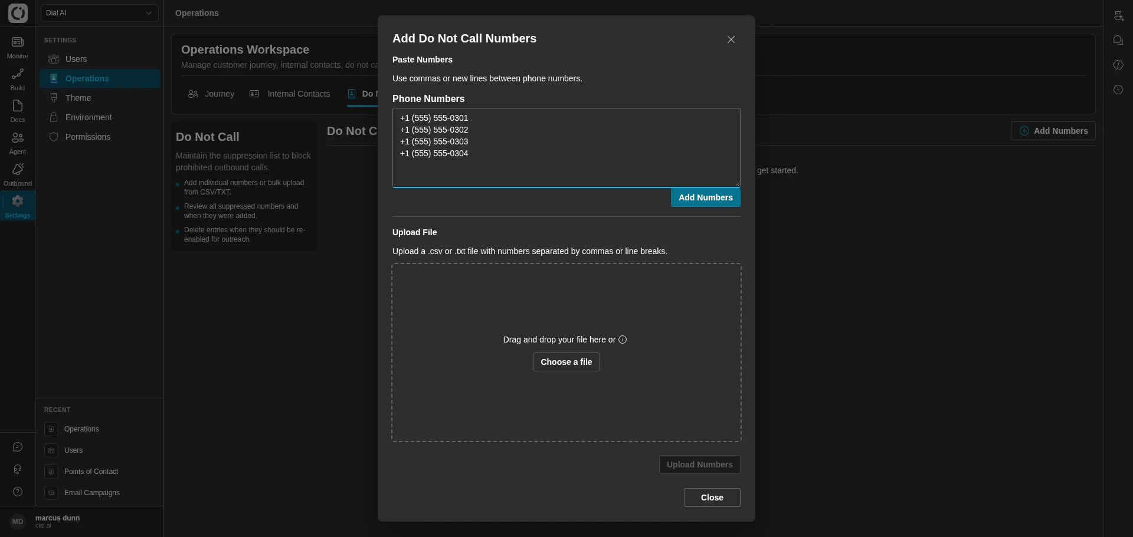The height and width of the screenshot is (537, 1133).
Task: Open the Agent section icon
Action: [x=18, y=137]
